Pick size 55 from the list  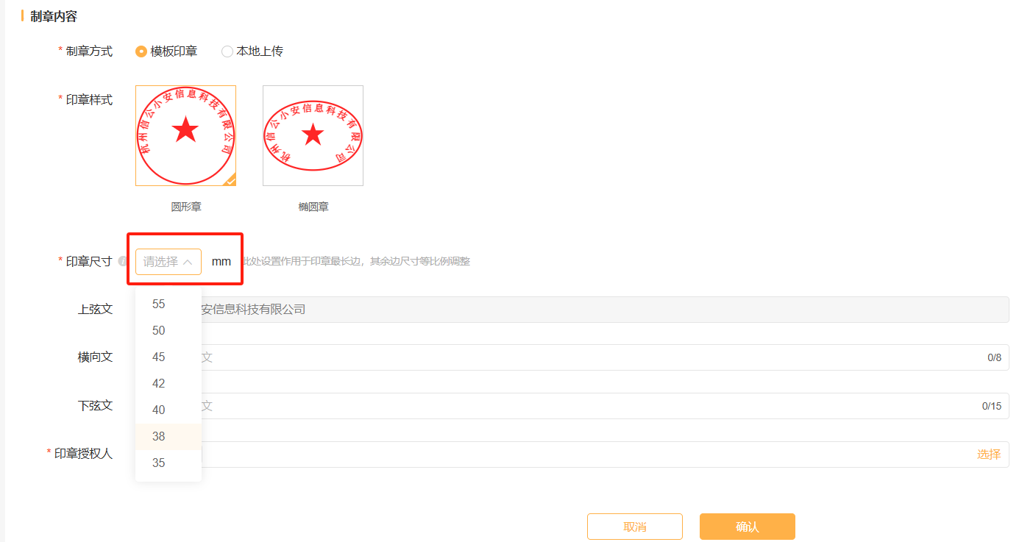click(x=168, y=304)
